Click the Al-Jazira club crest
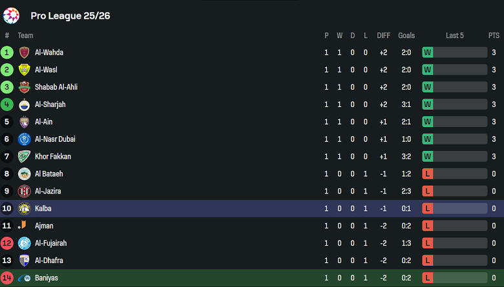Viewport: 504px width, 287px height. pyautogui.click(x=25, y=192)
